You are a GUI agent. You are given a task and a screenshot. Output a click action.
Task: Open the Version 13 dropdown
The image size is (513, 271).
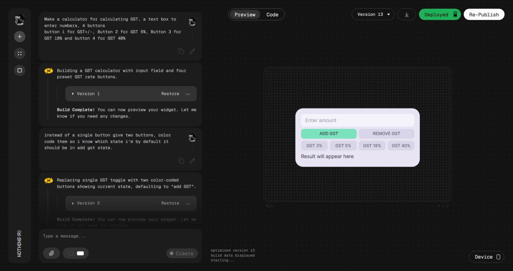(373, 14)
